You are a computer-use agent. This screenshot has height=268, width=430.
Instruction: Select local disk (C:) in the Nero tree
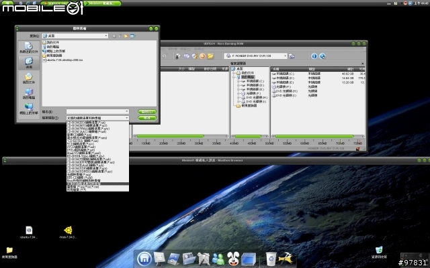tap(255, 81)
